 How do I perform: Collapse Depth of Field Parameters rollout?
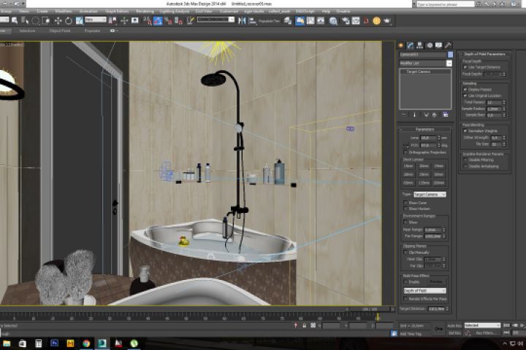click(x=484, y=54)
